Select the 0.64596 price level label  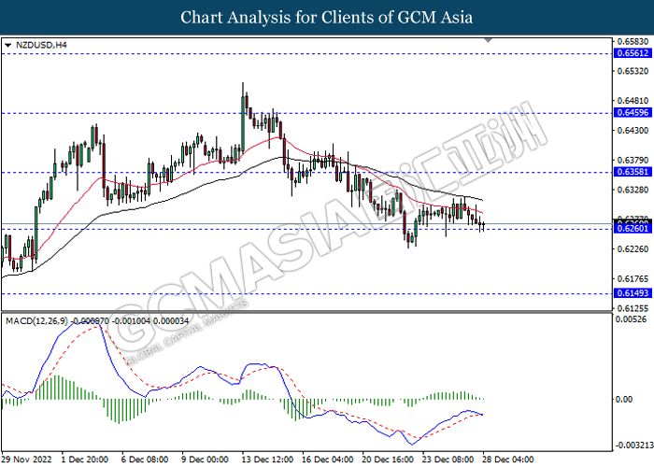click(x=633, y=113)
